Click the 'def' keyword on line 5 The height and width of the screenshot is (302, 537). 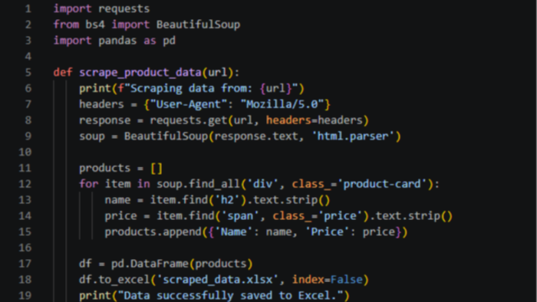pos(63,73)
